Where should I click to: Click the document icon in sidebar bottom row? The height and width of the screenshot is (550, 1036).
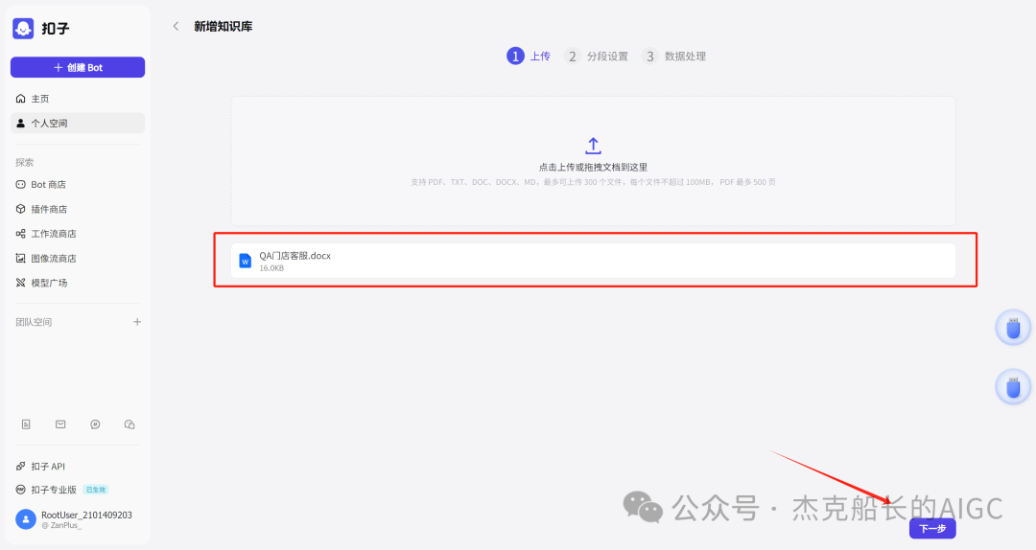point(26,424)
